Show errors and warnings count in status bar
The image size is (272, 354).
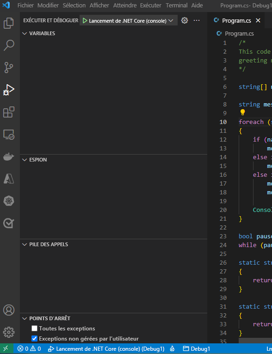pos(29,348)
